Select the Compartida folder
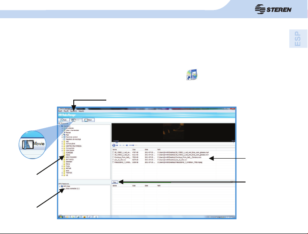This screenshot has height=234, width=308. (70, 148)
